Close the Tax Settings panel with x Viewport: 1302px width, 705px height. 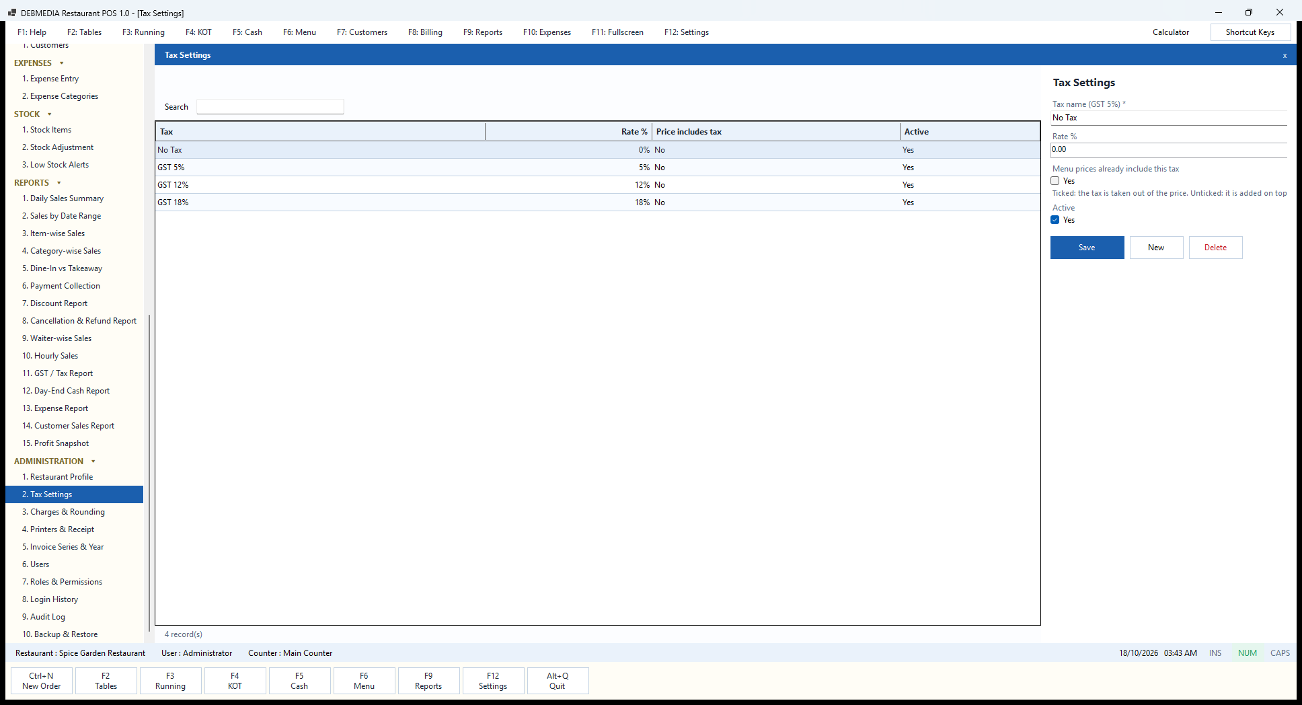click(1285, 55)
